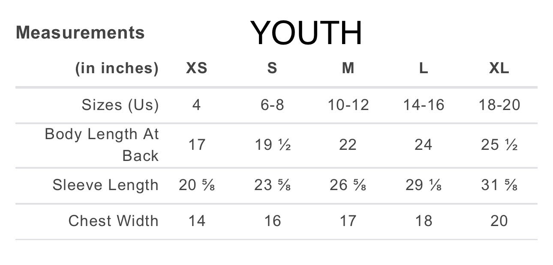Click the Chest Width row label
The height and width of the screenshot is (265, 553).
[x=113, y=221]
